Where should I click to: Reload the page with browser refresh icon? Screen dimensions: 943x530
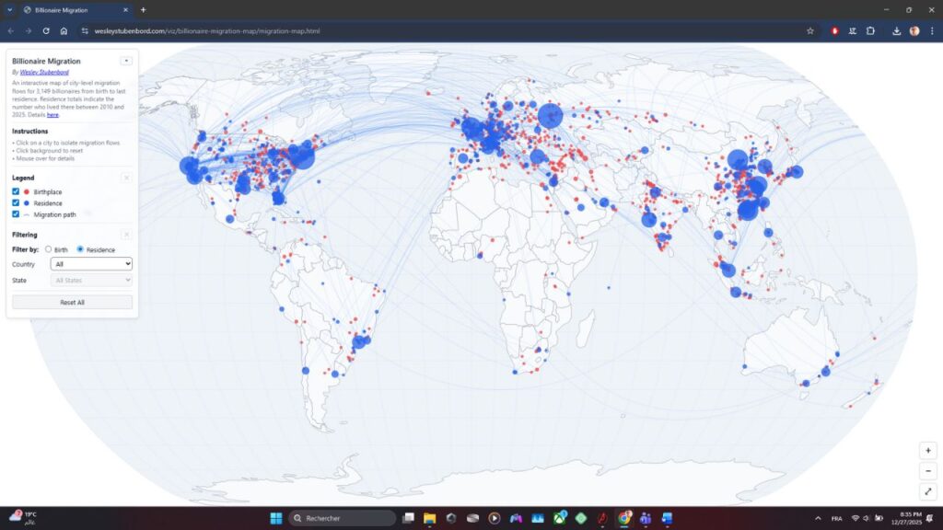pyautogui.click(x=46, y=30)
